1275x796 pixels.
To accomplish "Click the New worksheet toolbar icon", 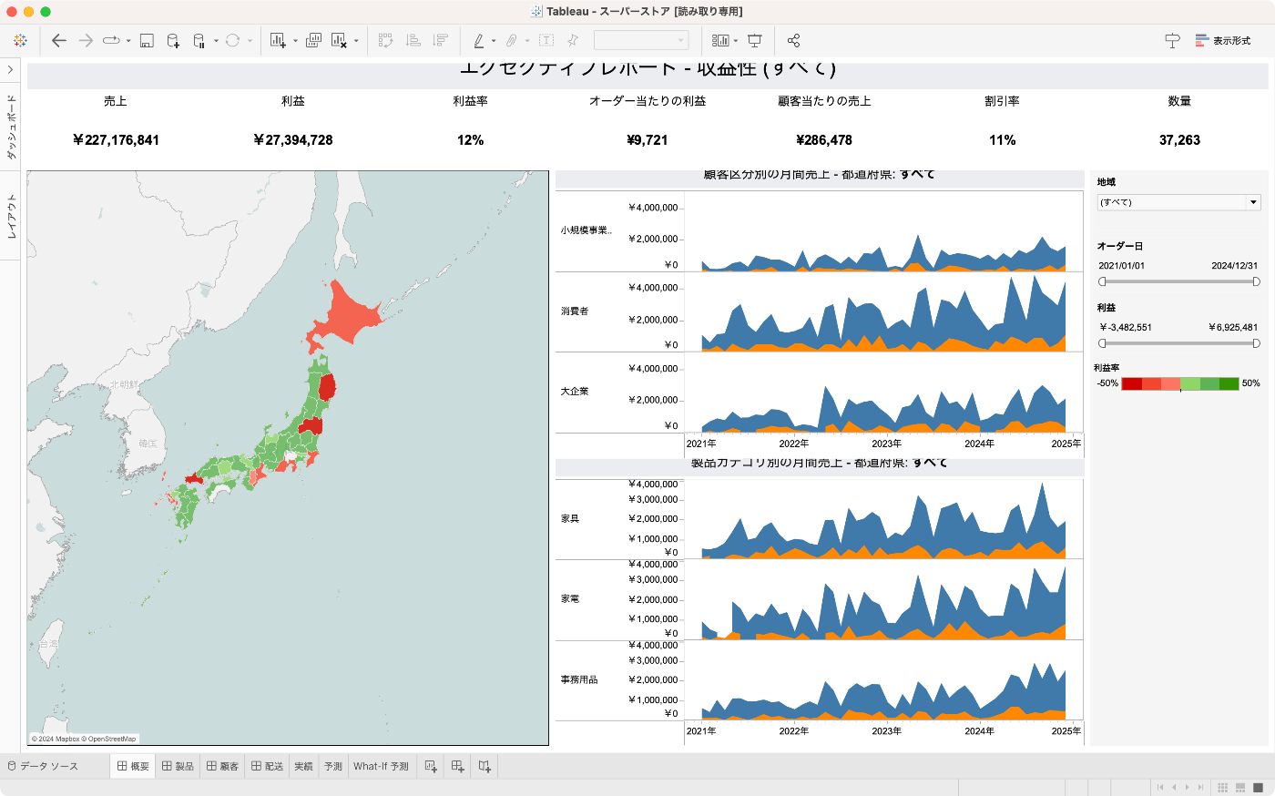I will coord(278,40).
